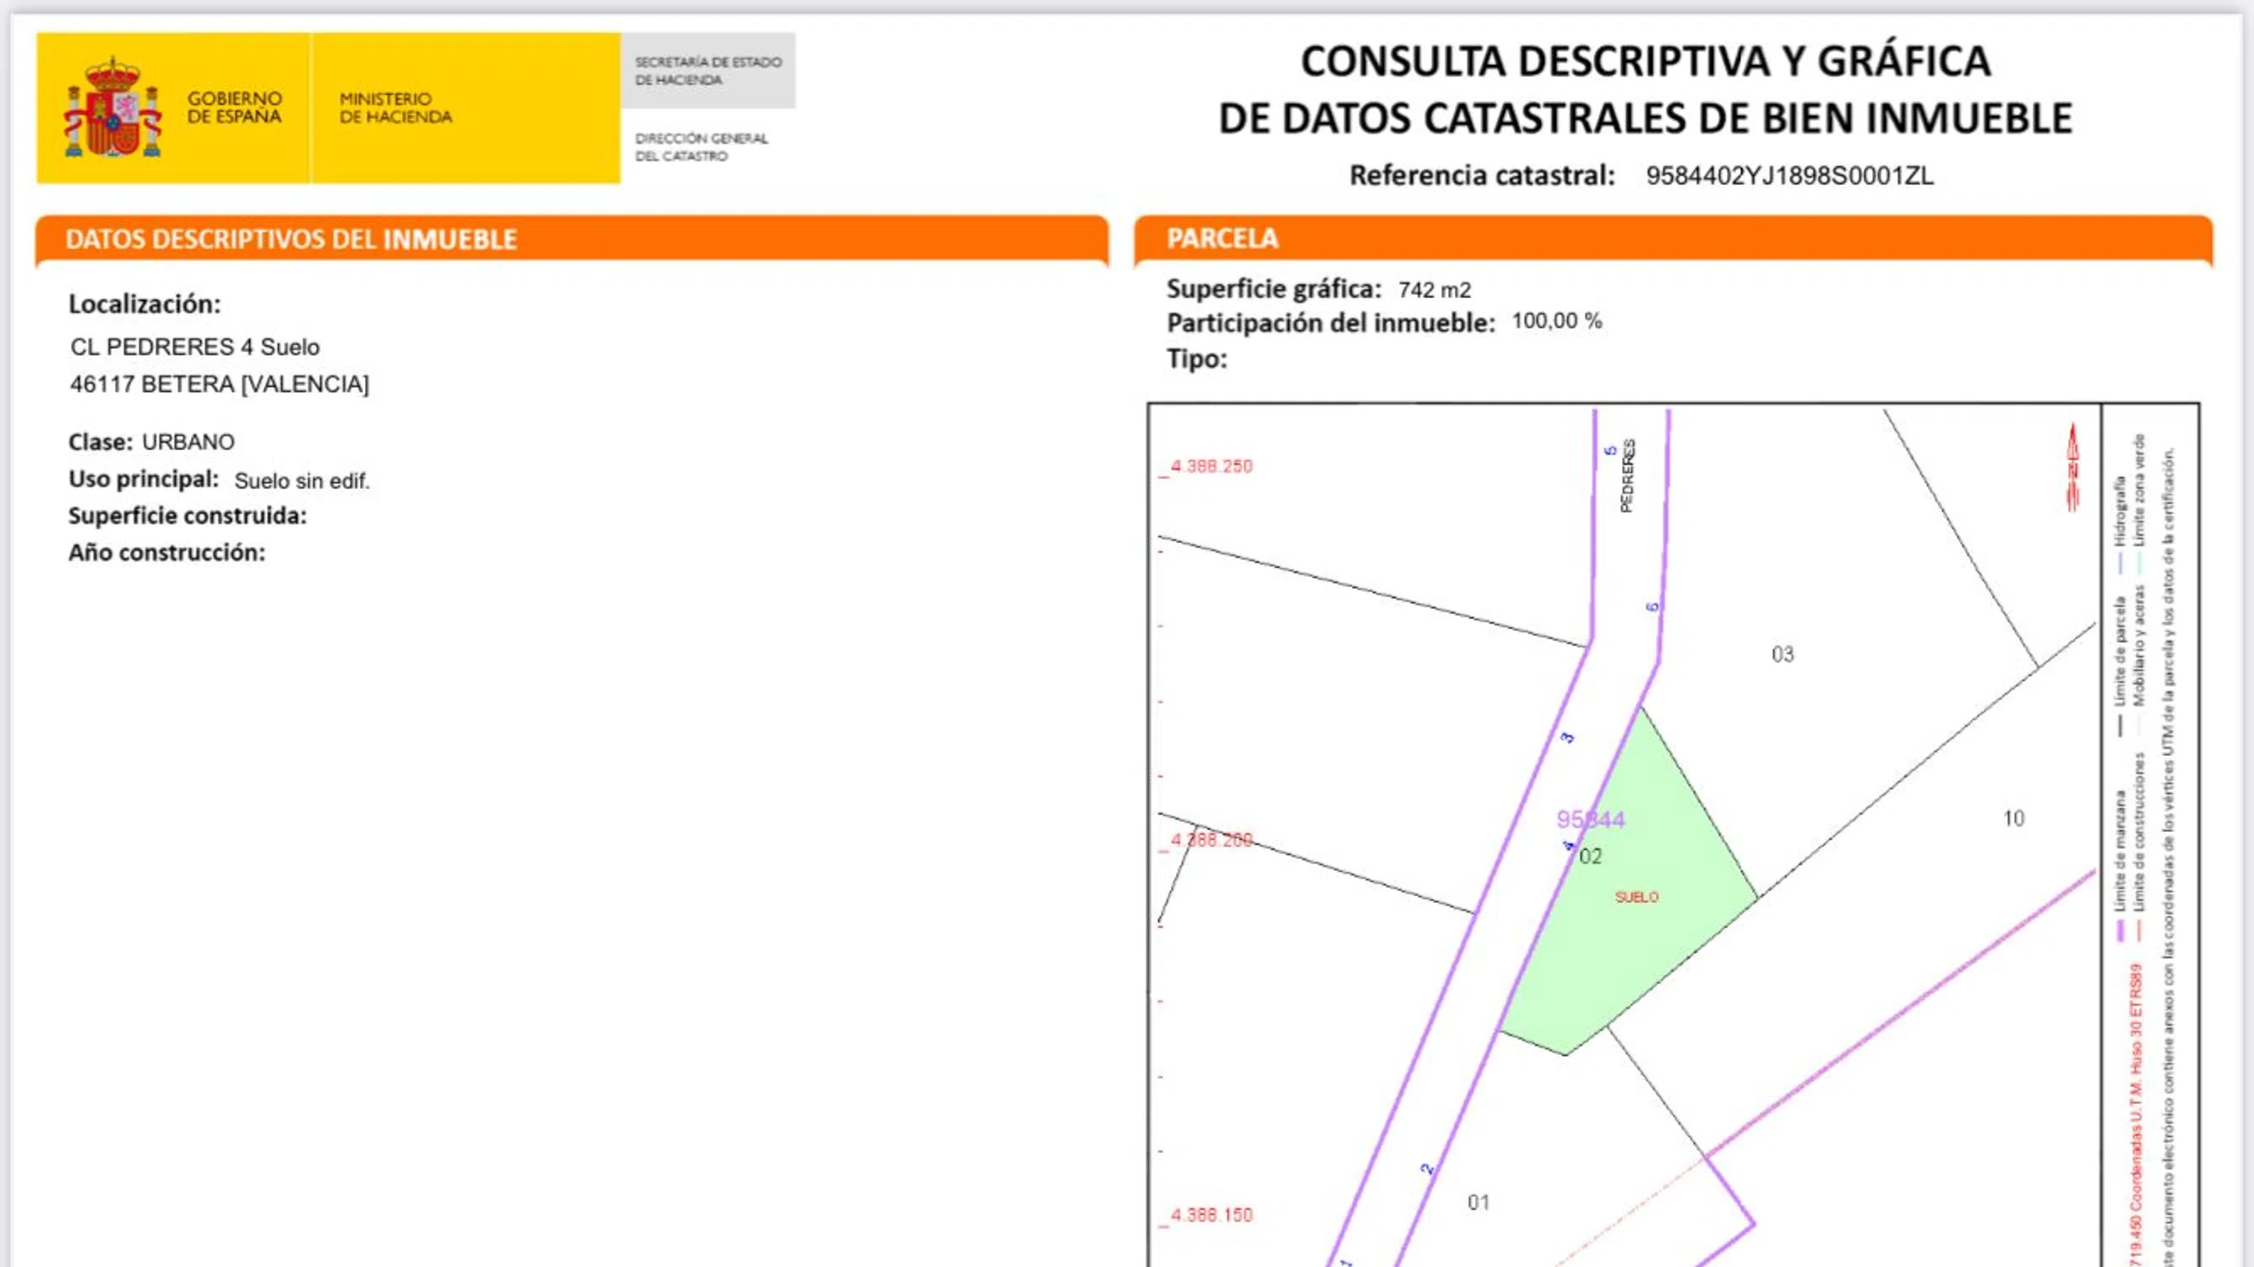Click the PEDRERES street name on the map
Viewport: 2254px width, 1267px height.
[1626, 476]
